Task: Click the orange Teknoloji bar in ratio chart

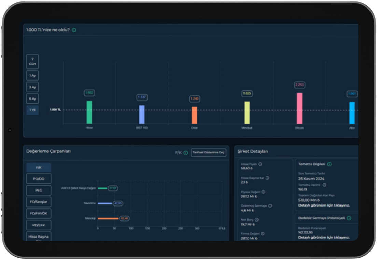Action: 108,218
